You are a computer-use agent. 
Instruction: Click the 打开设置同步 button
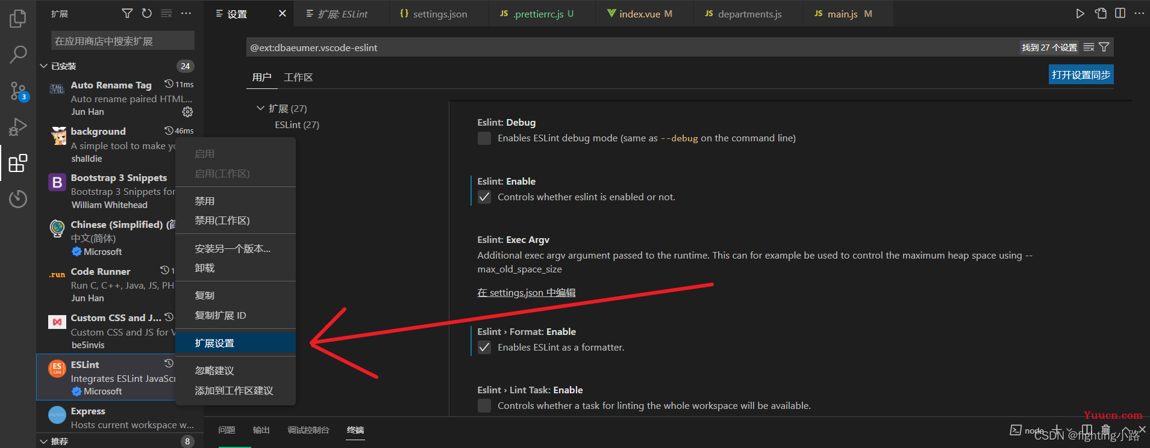[1081, 75]
